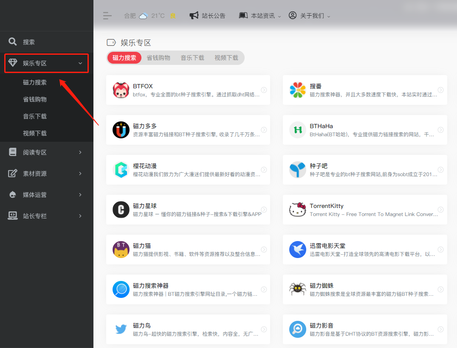Click the open-book icon for 本站资讯
Viewport: 457px width, 348px height.
click(243, 15)
